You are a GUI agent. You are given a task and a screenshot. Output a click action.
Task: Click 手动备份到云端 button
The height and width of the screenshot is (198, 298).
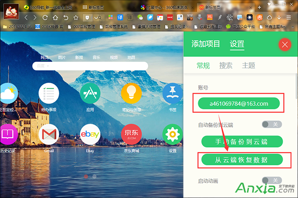pyautogui.click(x=242, y=142)
